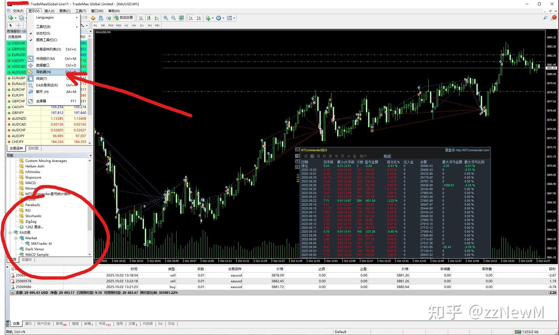
Task: Click the MetaEditor yellow book icon
Action: 93,18
